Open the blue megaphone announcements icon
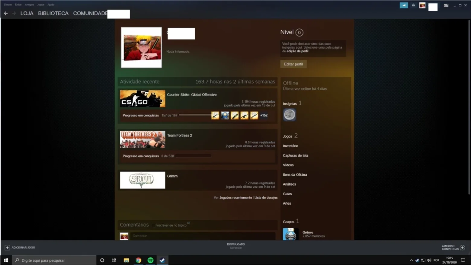Viewport: 471px width, 265px height. (404, 5)
